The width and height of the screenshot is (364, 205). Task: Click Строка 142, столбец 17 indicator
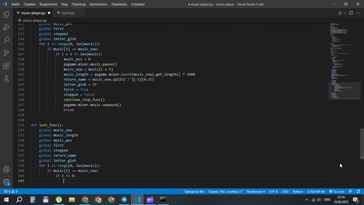225,191
